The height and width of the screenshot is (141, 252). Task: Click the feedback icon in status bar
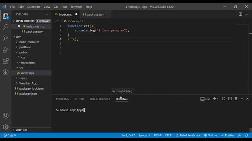239,135
